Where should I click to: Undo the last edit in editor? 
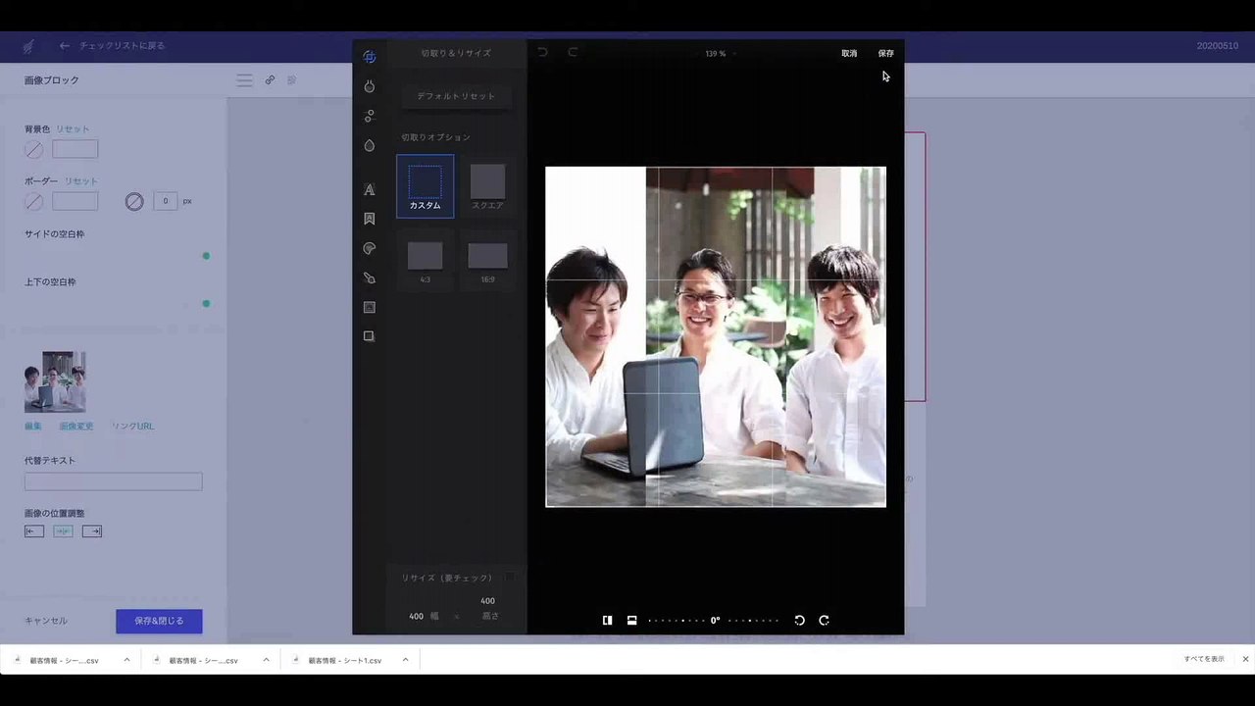pos(542,52)
